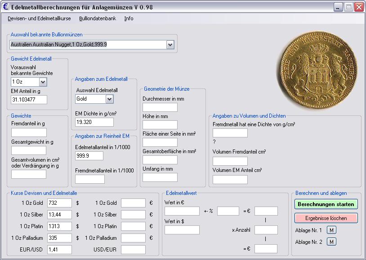The image size is (366, 260).
Task: Click the EUR/USD exchange rate field
Action: tap(59, 250)
